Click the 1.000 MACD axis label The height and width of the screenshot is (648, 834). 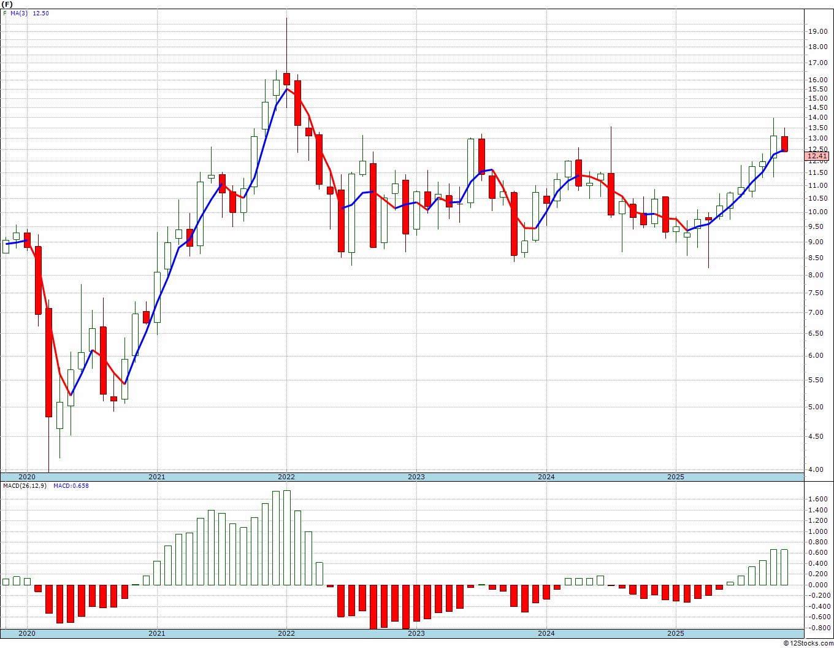(817, 531)
